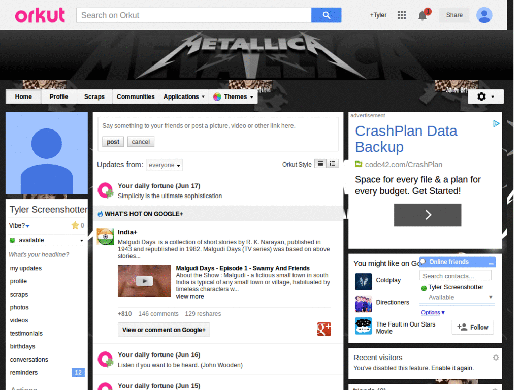The image size is (520, 390).
Task: Open photos in the sidebar
Action: click(19, 307)
